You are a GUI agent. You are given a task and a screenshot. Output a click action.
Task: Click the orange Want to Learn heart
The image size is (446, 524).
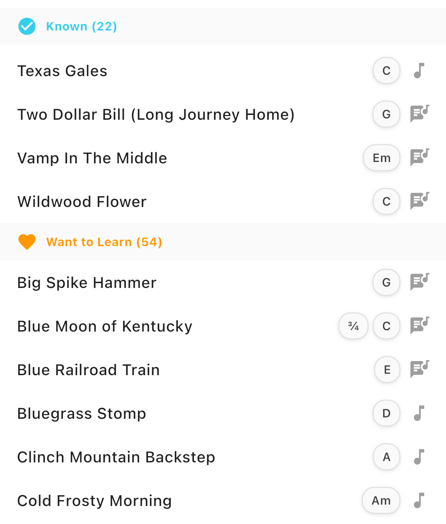(x=27, y=242)
